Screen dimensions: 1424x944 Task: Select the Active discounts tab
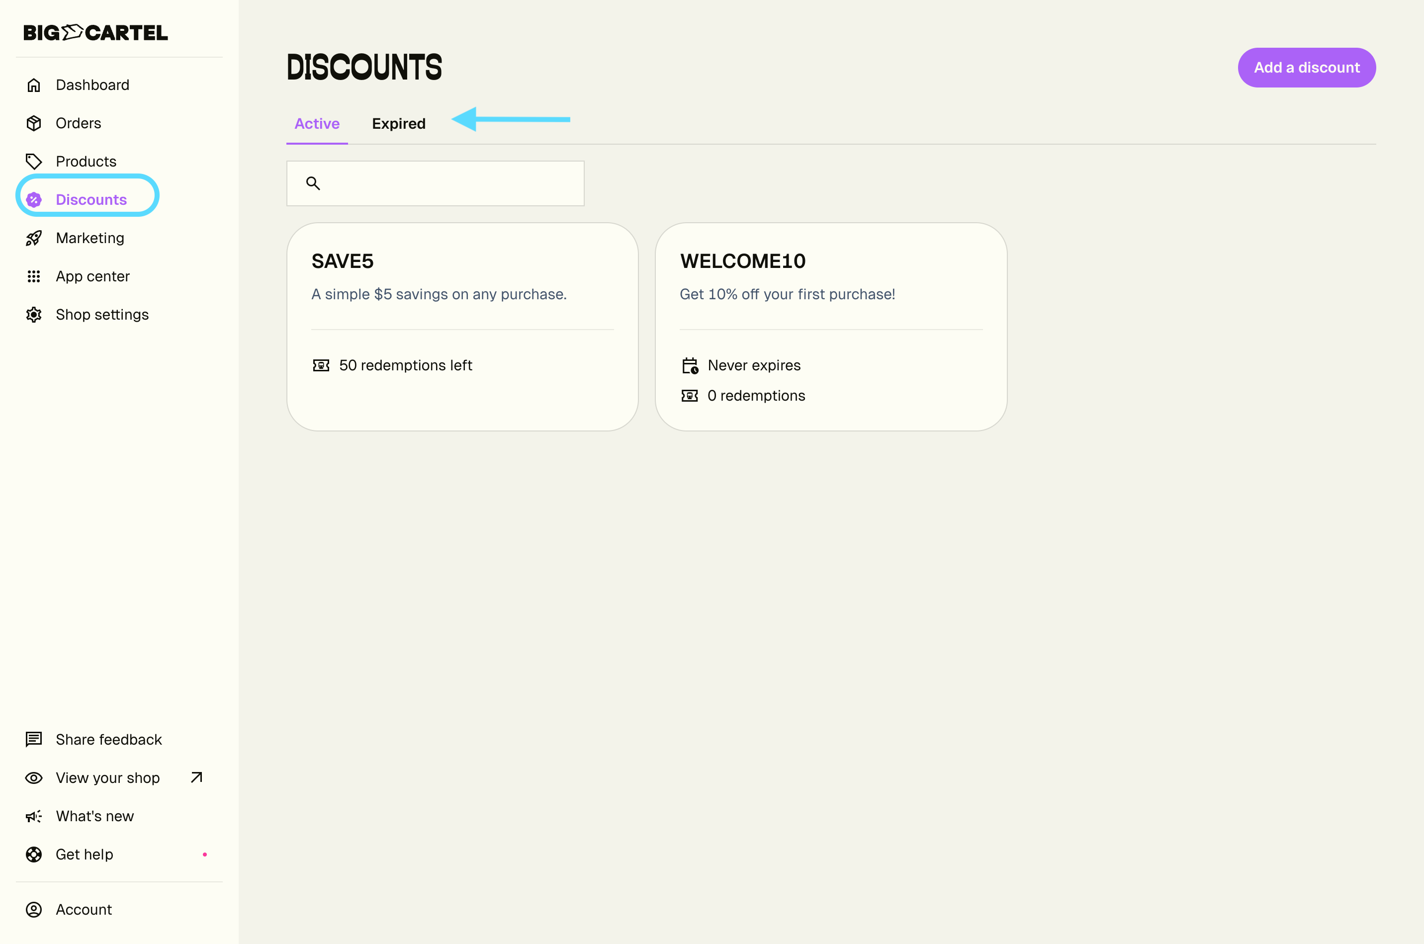point(317,124)
